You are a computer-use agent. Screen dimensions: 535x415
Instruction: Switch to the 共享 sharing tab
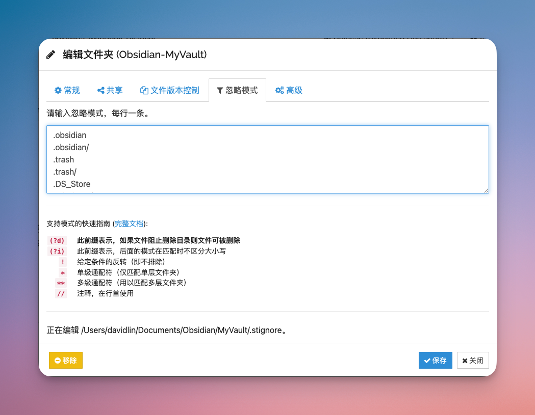coord(110,90)
